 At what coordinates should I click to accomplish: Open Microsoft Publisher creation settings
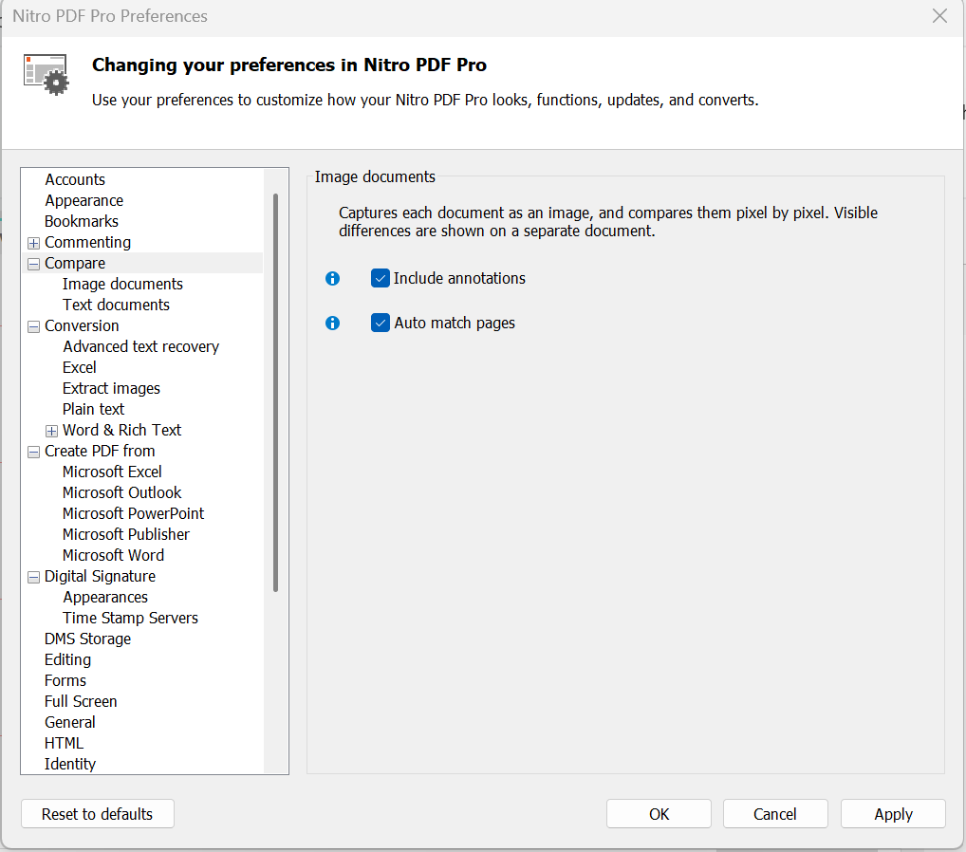tap(125, 535)
